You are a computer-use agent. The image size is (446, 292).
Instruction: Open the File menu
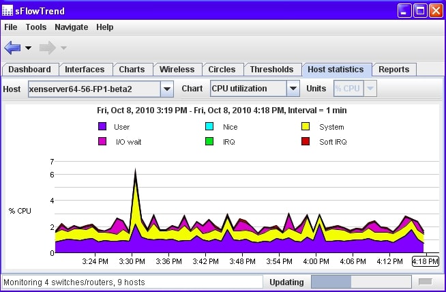click(x=11, y=27)
